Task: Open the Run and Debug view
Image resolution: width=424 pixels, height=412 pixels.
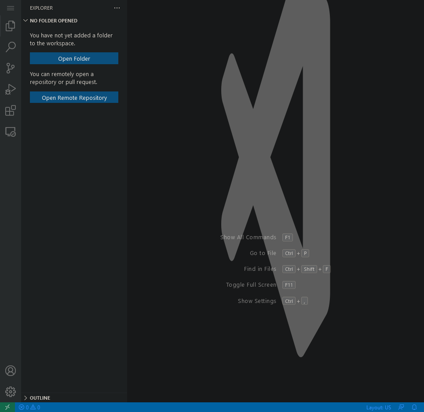Action: (x=11, y=89)
